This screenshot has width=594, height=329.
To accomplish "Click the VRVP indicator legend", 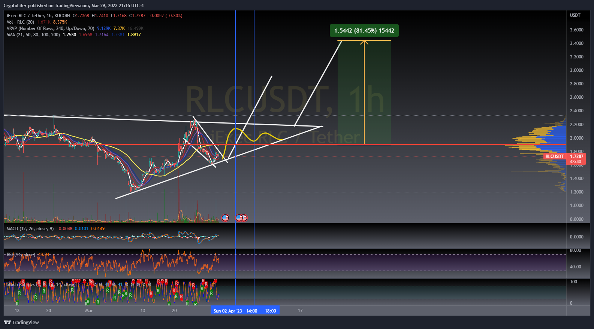I will click(50, 28).
